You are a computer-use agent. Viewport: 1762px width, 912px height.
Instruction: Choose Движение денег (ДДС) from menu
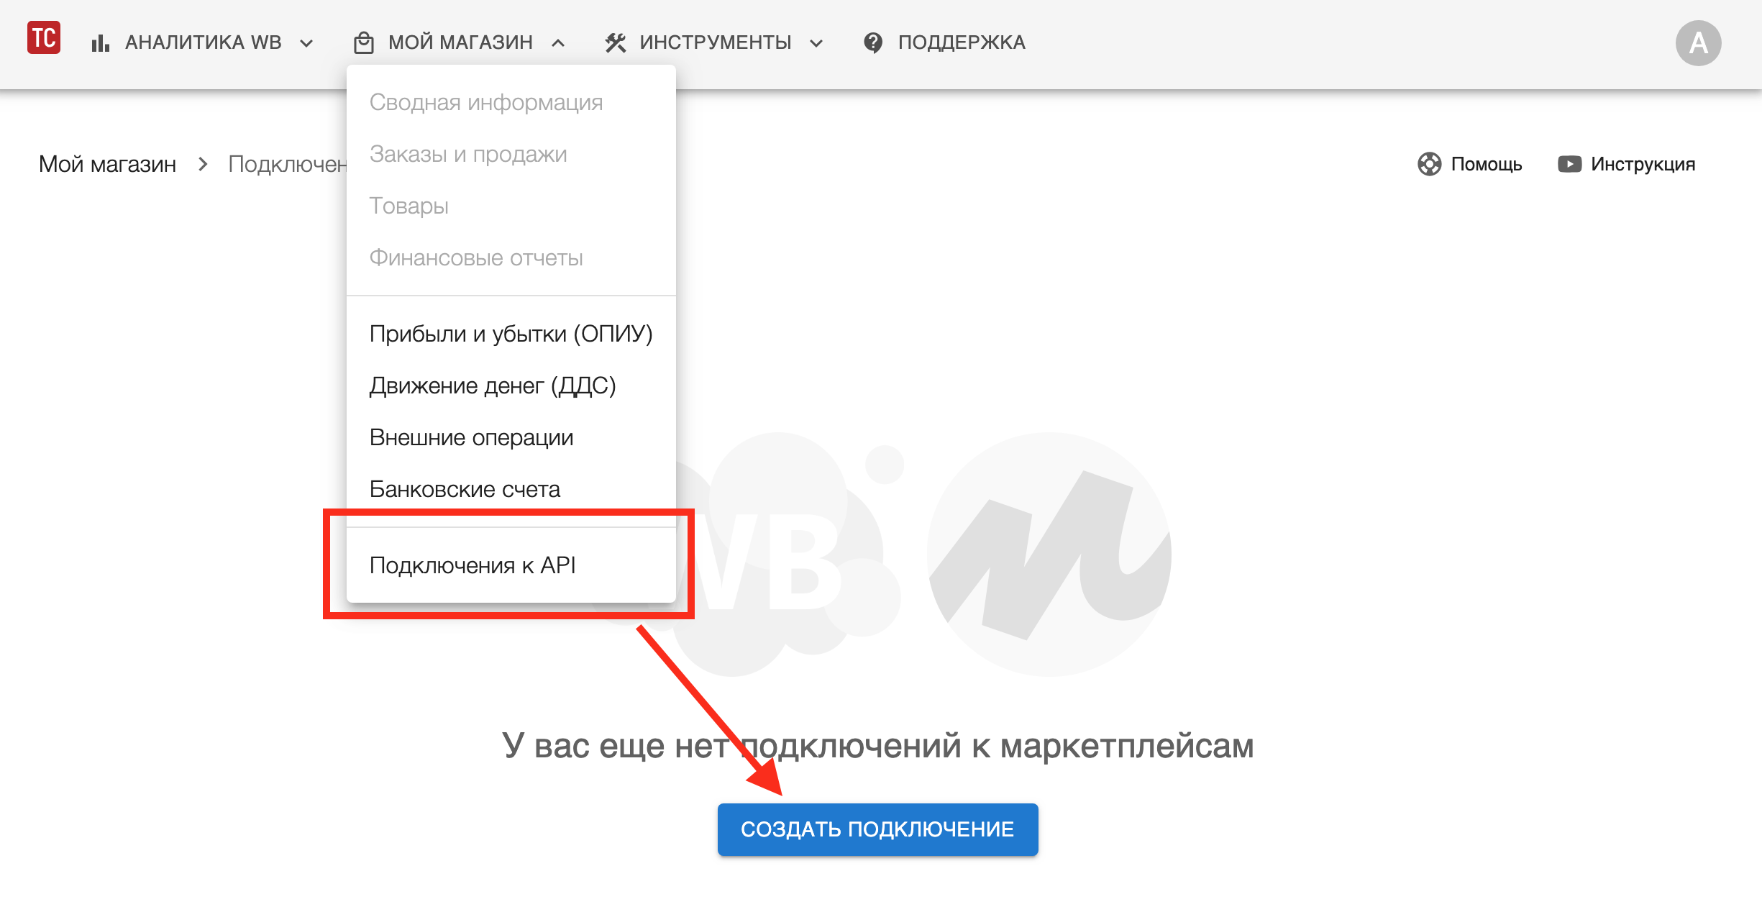pos(493,386)
